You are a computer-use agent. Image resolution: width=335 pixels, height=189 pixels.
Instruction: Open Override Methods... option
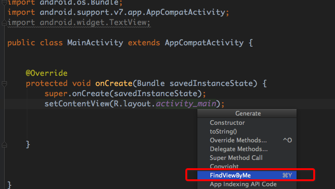point(238,140)
